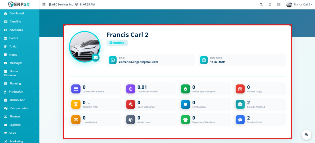Expand the Finance sidebar section
315x143 pixels.
19,117
